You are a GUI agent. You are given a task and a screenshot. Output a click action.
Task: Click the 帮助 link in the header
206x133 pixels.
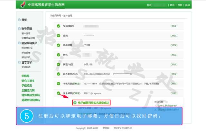click(180, 5)
